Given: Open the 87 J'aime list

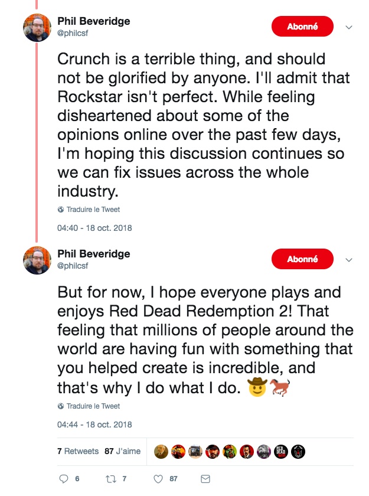Looking at the screenshot, I should tap(122, 451).
